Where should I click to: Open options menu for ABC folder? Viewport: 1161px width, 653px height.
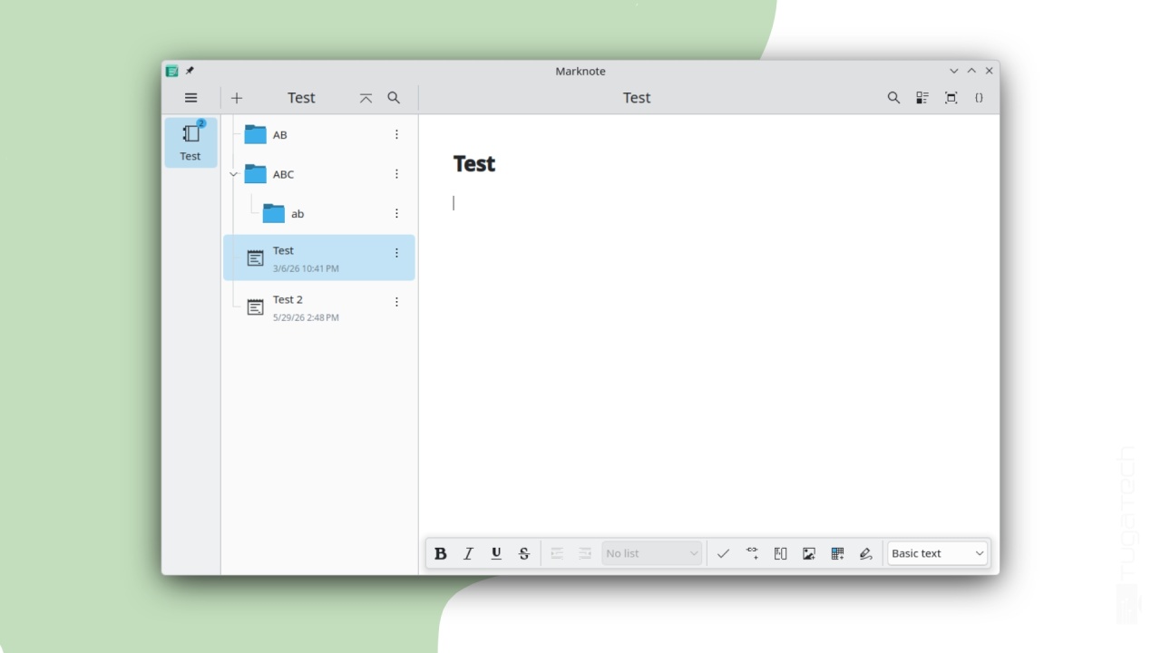[x=396, y=174]
